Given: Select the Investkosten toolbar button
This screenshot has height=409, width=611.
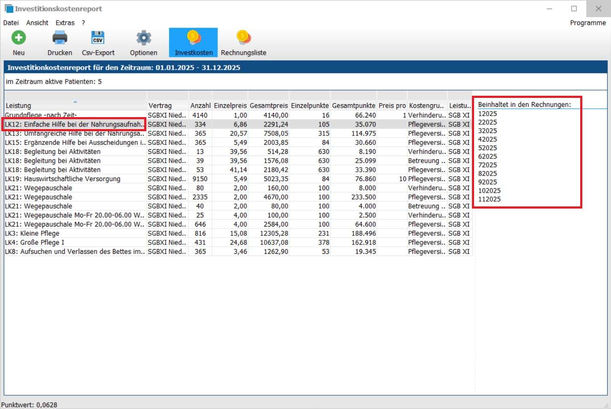Looking at the screenshot, I should click(193, 43).
